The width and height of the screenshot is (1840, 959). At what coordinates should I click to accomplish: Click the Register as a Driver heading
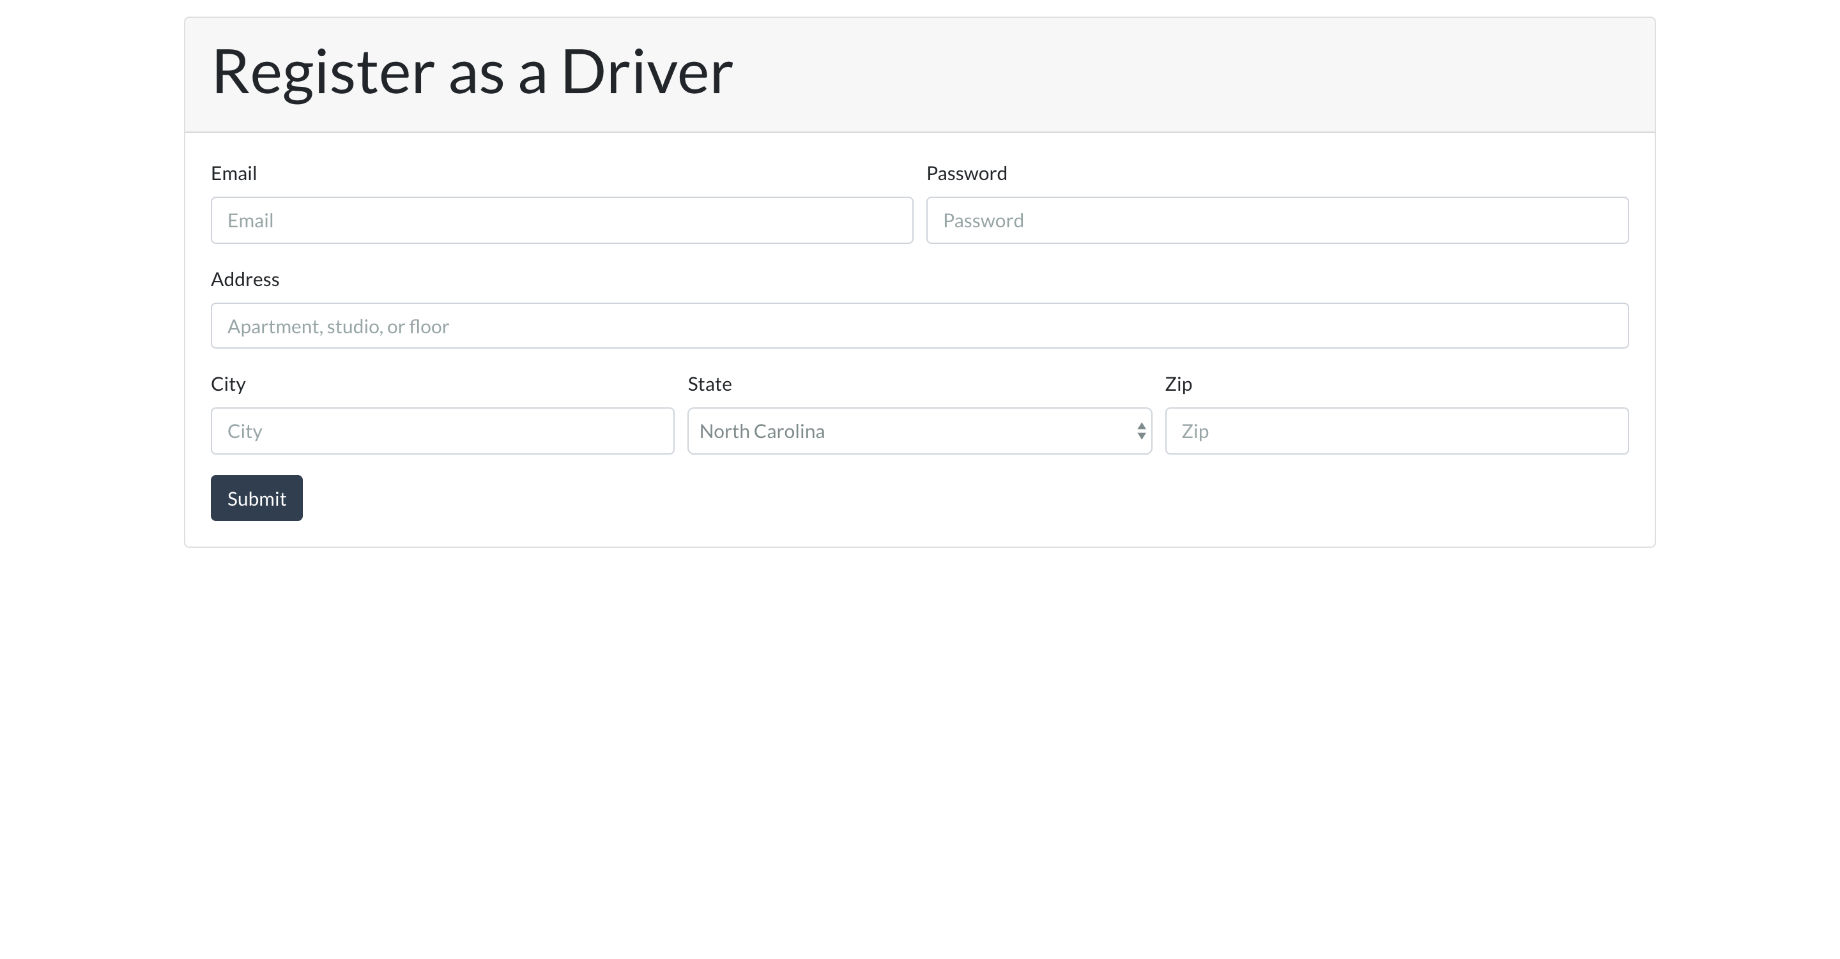click(471, 72)
